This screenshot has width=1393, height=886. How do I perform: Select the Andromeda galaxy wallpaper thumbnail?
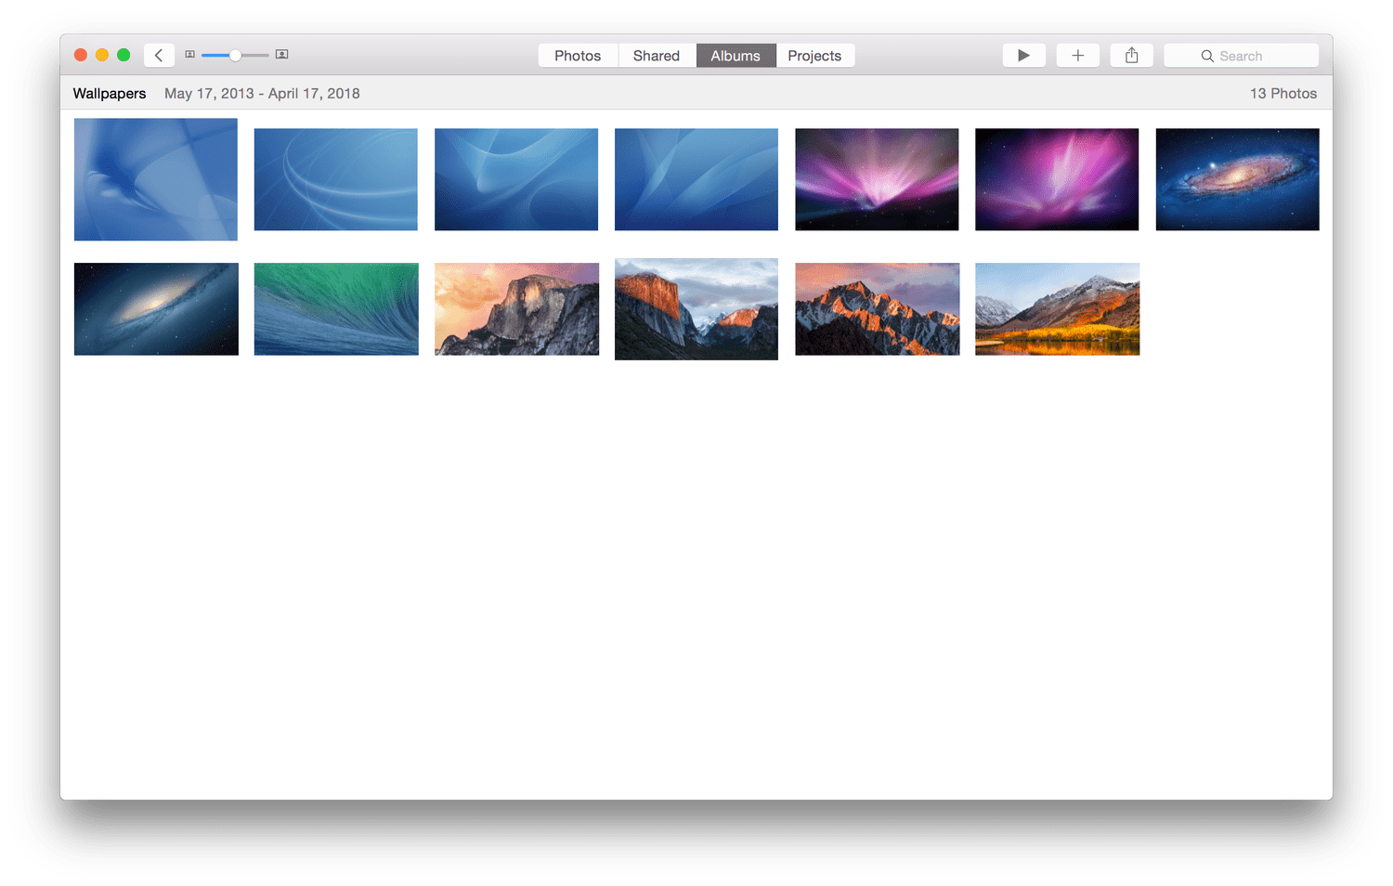tap(1237, 179)
